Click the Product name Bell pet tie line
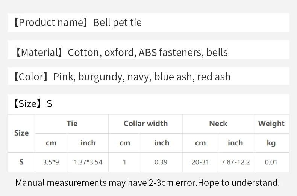 [78, 23]
